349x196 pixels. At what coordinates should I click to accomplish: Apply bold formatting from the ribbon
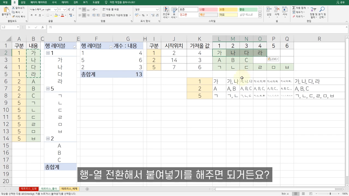(x=32, y=15)
